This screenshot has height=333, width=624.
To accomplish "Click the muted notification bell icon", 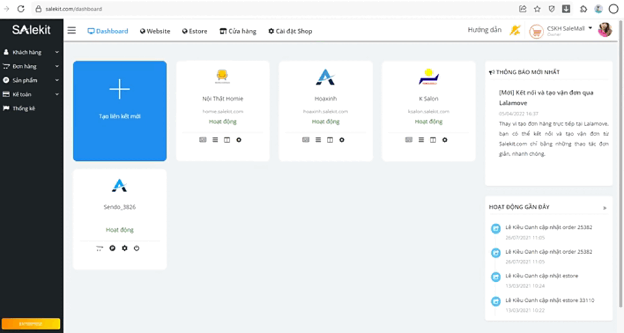I will [x=514, y=30].
